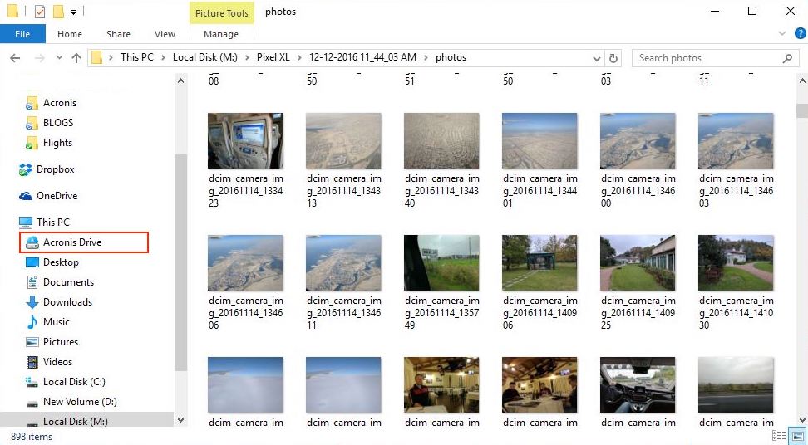Click the Help question mark icon
808x445 pixels.
coord(800,34)
